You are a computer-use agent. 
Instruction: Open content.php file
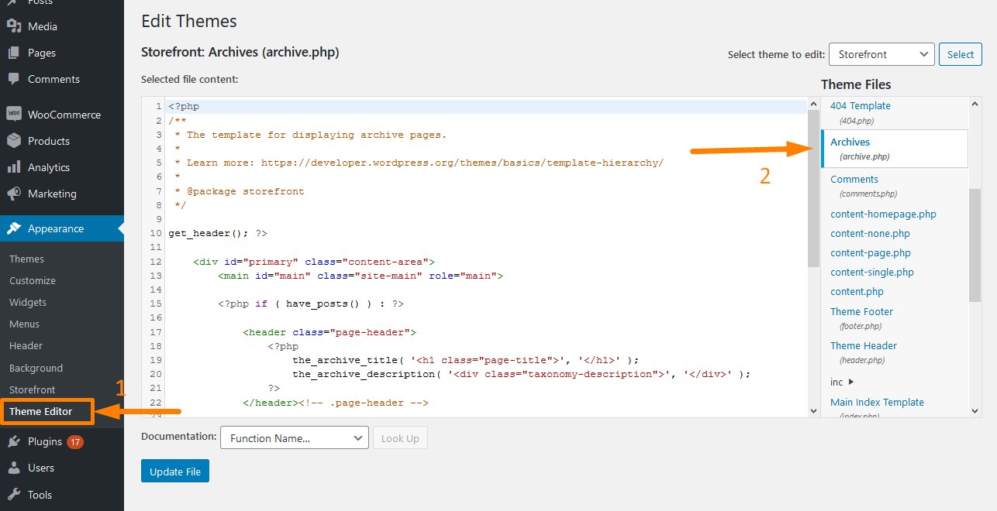(857, 292)
